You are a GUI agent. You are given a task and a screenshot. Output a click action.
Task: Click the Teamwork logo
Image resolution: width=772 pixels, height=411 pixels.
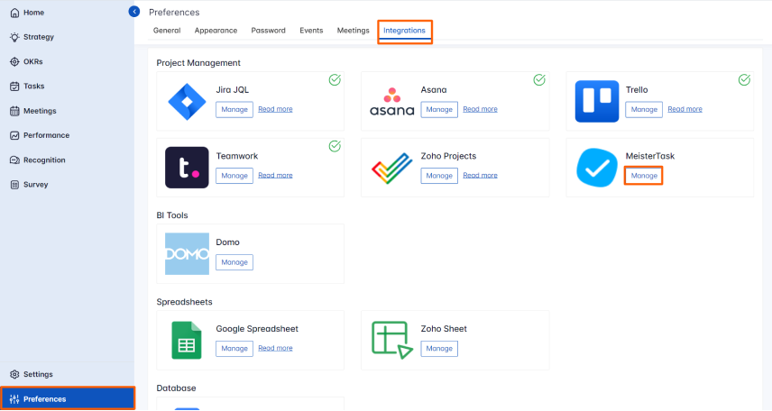pyautogui.click(x=187, y=168)
